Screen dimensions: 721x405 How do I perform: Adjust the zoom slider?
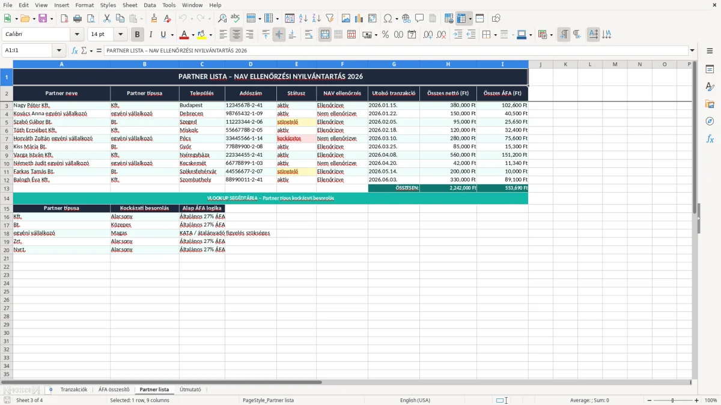672,400
